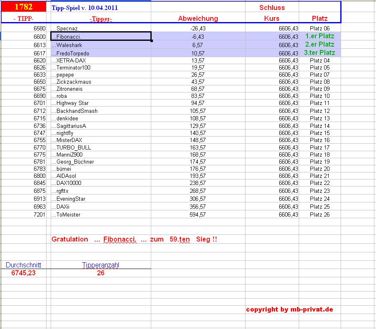
Task: Select the '...Highway Star' cell
Action: click(101, 103)
